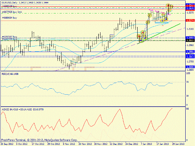Click the 17 Jan 2013 date label
Screen dimensions: 195x146
163,144
